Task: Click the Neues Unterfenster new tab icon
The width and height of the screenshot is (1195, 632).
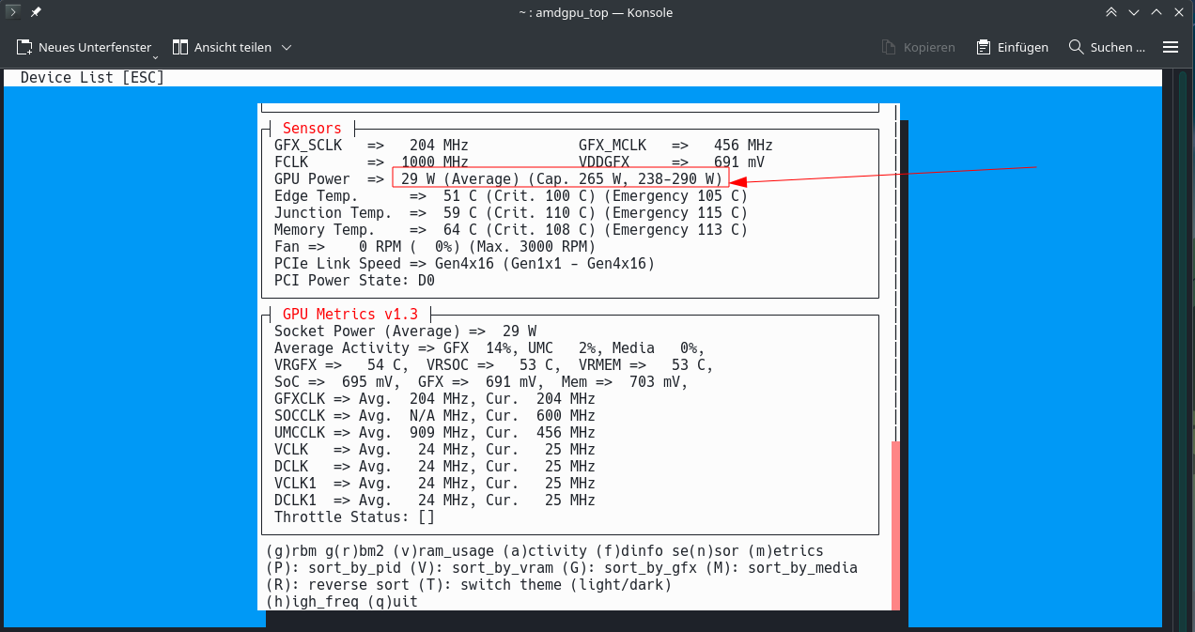Action: tap(25, 47)
